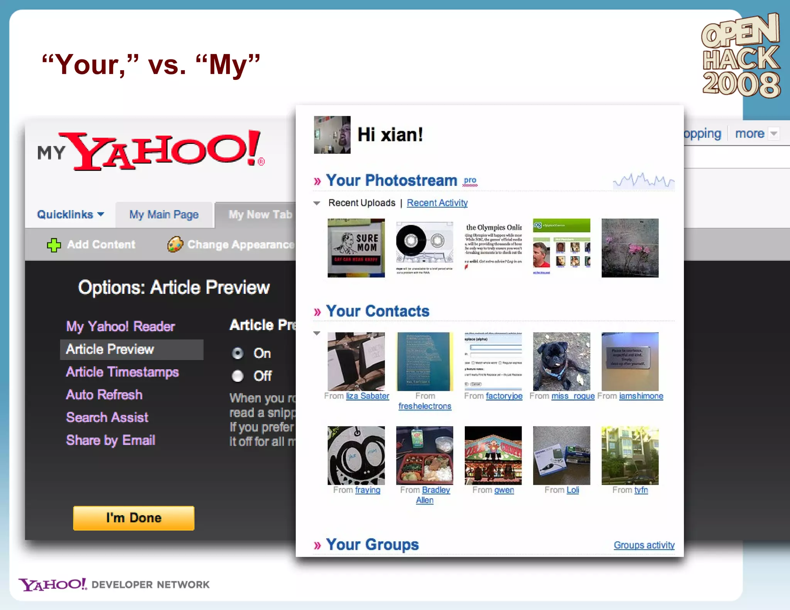Open the pink flowers photo thumbnail
The image size is (790, 610).
coord(630,248)
